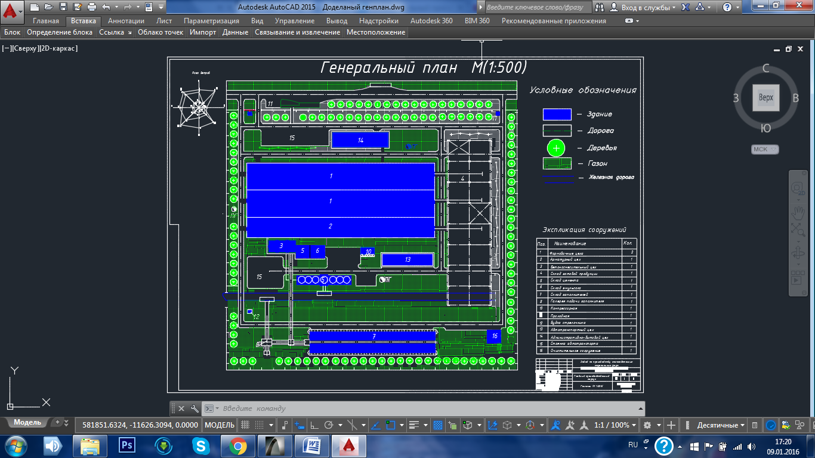The height and width of the screenshot is (458, 815).
Task: Open the Аннотации ribbon tab
Action: (126, 21)
